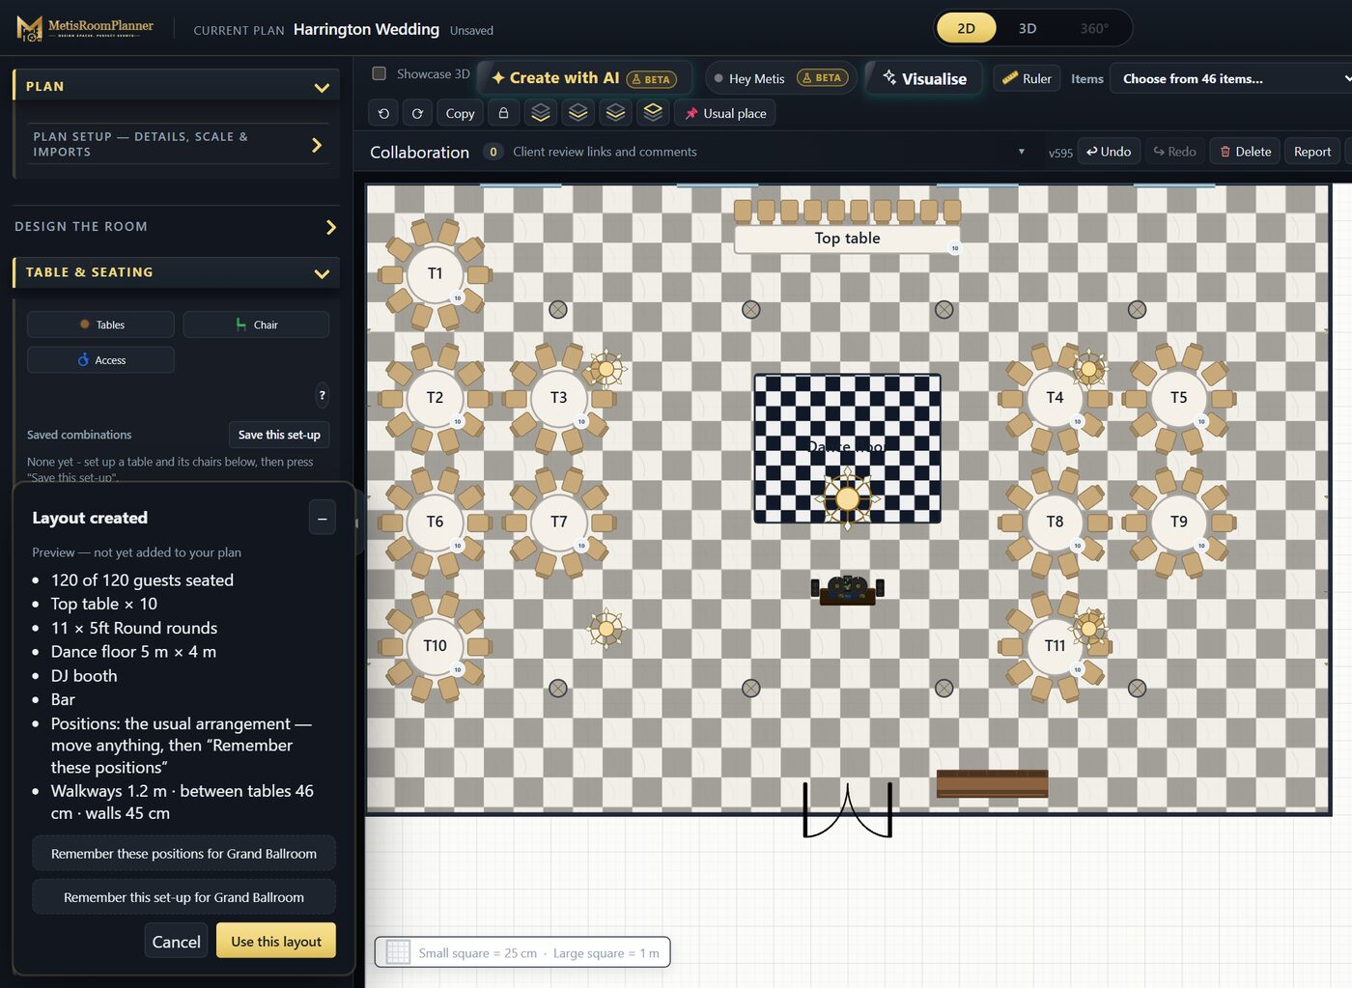Delete the selected item

(x=1245, y=152)
